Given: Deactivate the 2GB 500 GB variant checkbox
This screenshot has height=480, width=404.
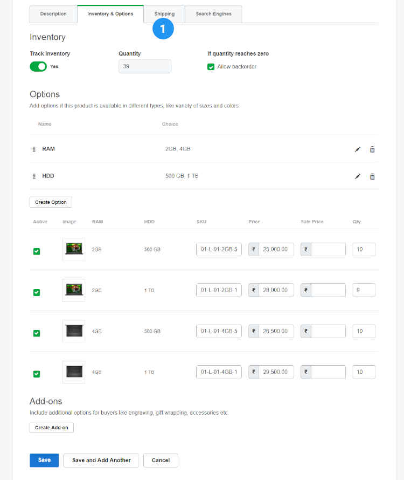Looking at the screenshot, I should pyautogui.click(x=37, y=251).
